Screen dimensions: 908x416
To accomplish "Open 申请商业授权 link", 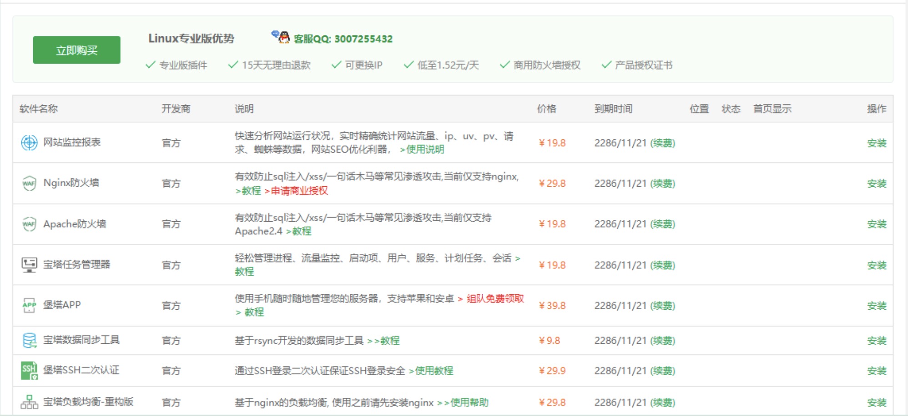I will pos(296,191).
